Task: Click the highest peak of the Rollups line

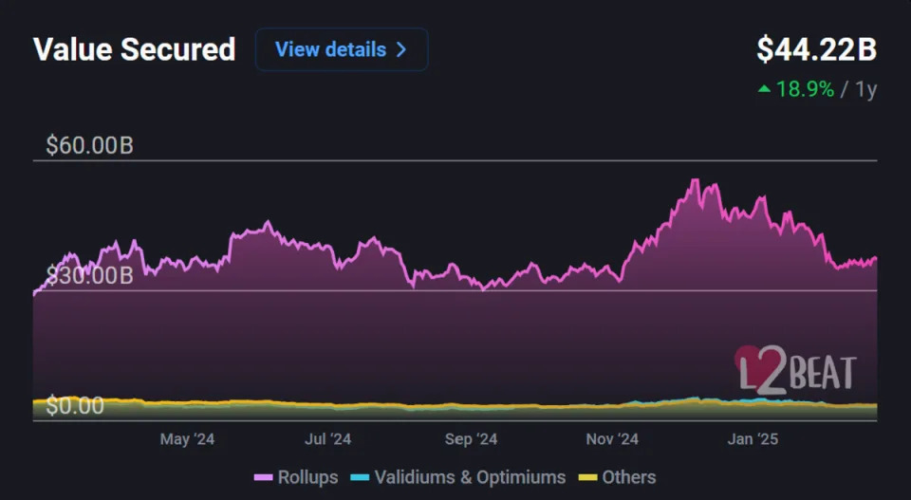Action: point(695,180)
